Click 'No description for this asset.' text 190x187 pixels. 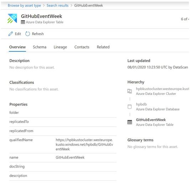click(x=32, y=67)
